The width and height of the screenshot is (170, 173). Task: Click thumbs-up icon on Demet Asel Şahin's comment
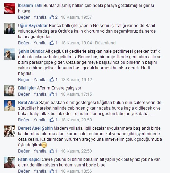coord(52,151)
